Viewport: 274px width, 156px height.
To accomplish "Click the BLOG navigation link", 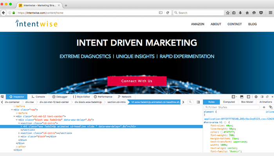I will (x=252, y=24).
